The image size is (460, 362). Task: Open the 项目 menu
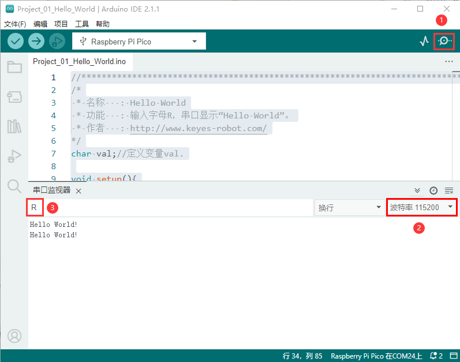tap(61, 24)
